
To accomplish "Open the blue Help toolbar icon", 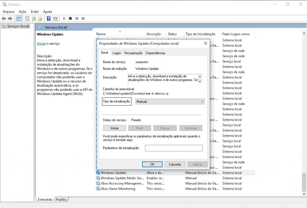I will [x=49, y=19].
